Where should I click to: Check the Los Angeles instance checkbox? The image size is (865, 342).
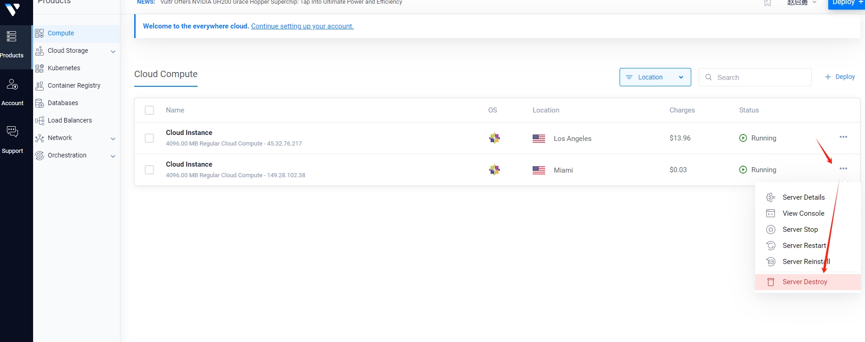coord(149,138)
